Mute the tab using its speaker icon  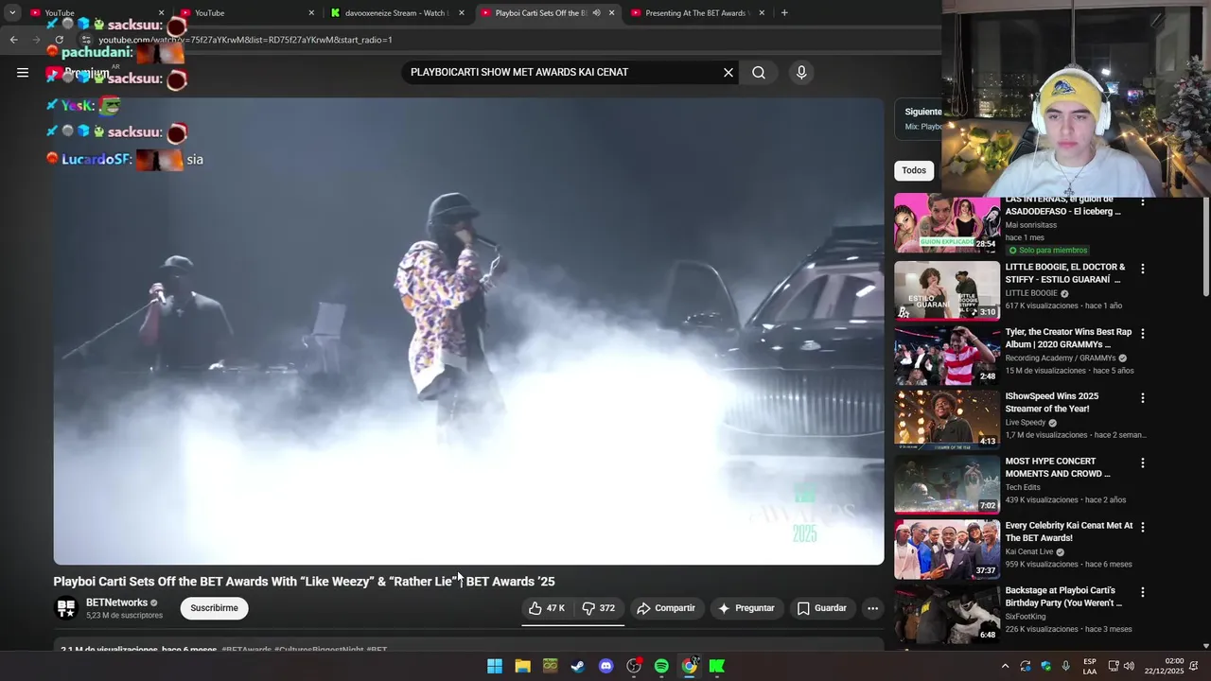tap(596, 13)
